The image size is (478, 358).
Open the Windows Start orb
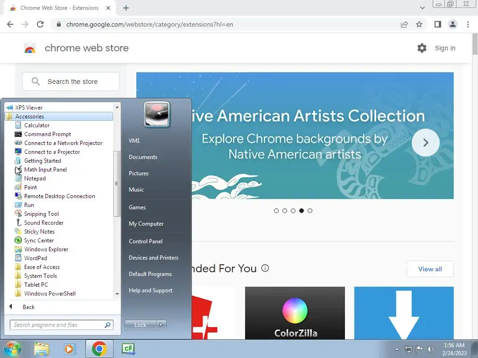point(12,349)
